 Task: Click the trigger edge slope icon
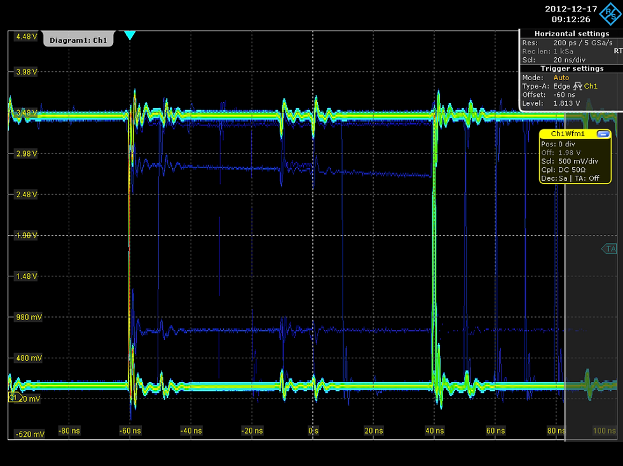click(x=577, y=86)
